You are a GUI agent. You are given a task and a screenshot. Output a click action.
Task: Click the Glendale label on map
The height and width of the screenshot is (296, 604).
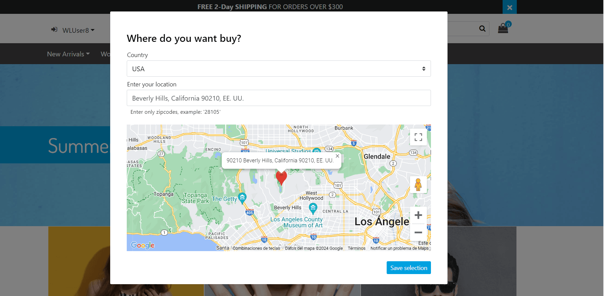(377, 157)
